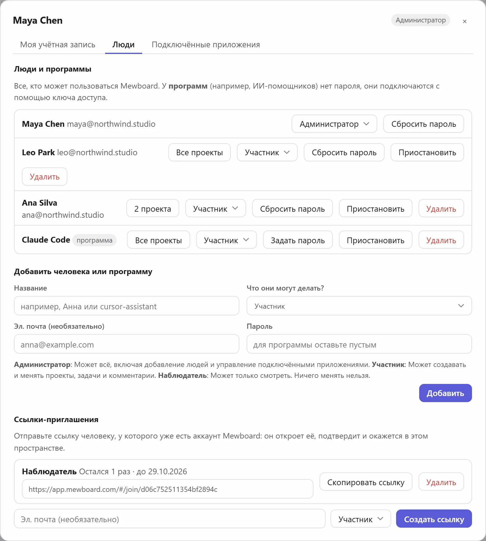Click the Добавить button

[445, 393]
